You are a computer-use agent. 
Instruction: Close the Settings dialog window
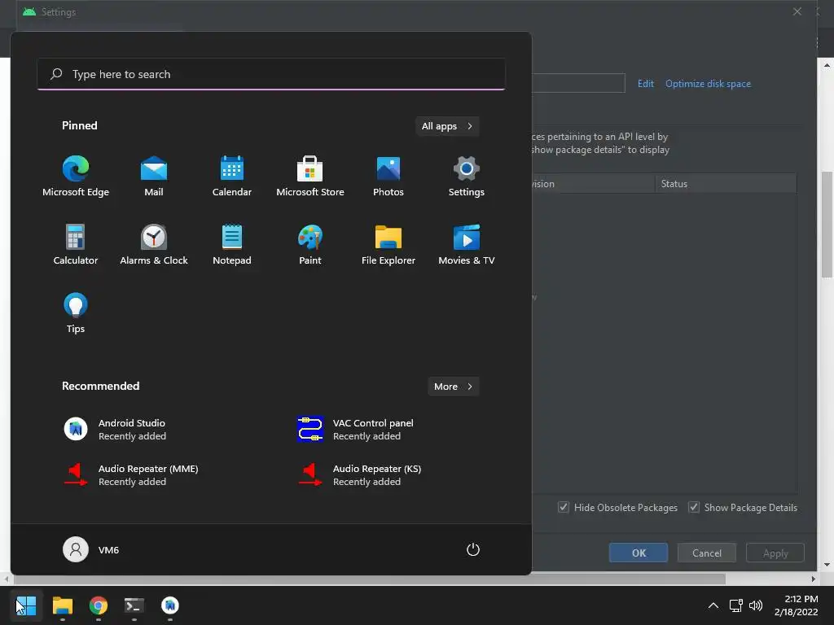point(797,11)
